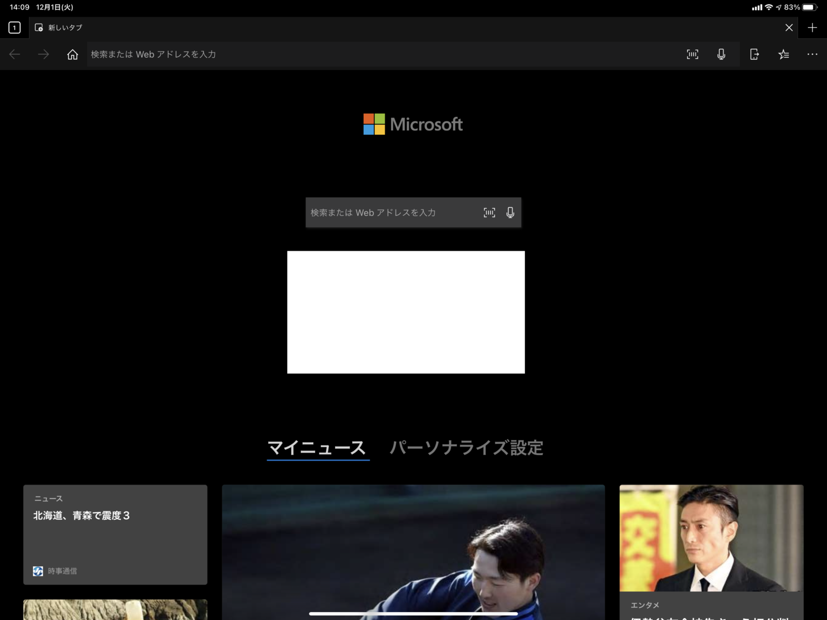Image resolution: width=827 pixels, height=620 pixels.
Task: Go back with the left arrow
Action: point(15,54)
